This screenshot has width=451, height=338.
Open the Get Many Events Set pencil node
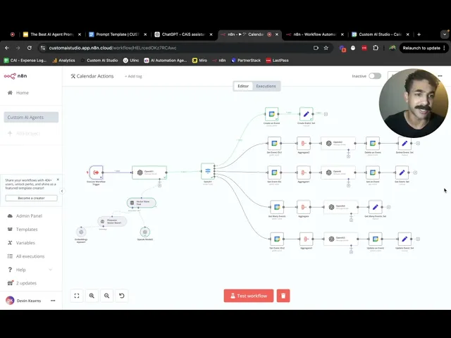click(x=376, y=207)
